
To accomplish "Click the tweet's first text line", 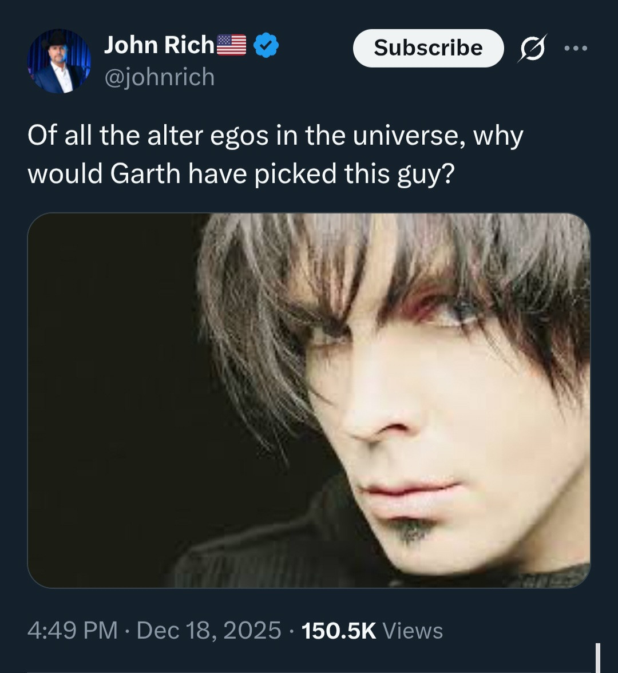I will pos(275,136).
